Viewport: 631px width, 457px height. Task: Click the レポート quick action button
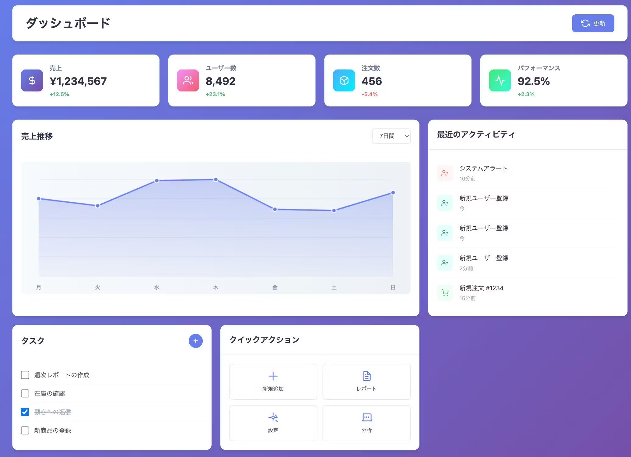click(366, 381)
